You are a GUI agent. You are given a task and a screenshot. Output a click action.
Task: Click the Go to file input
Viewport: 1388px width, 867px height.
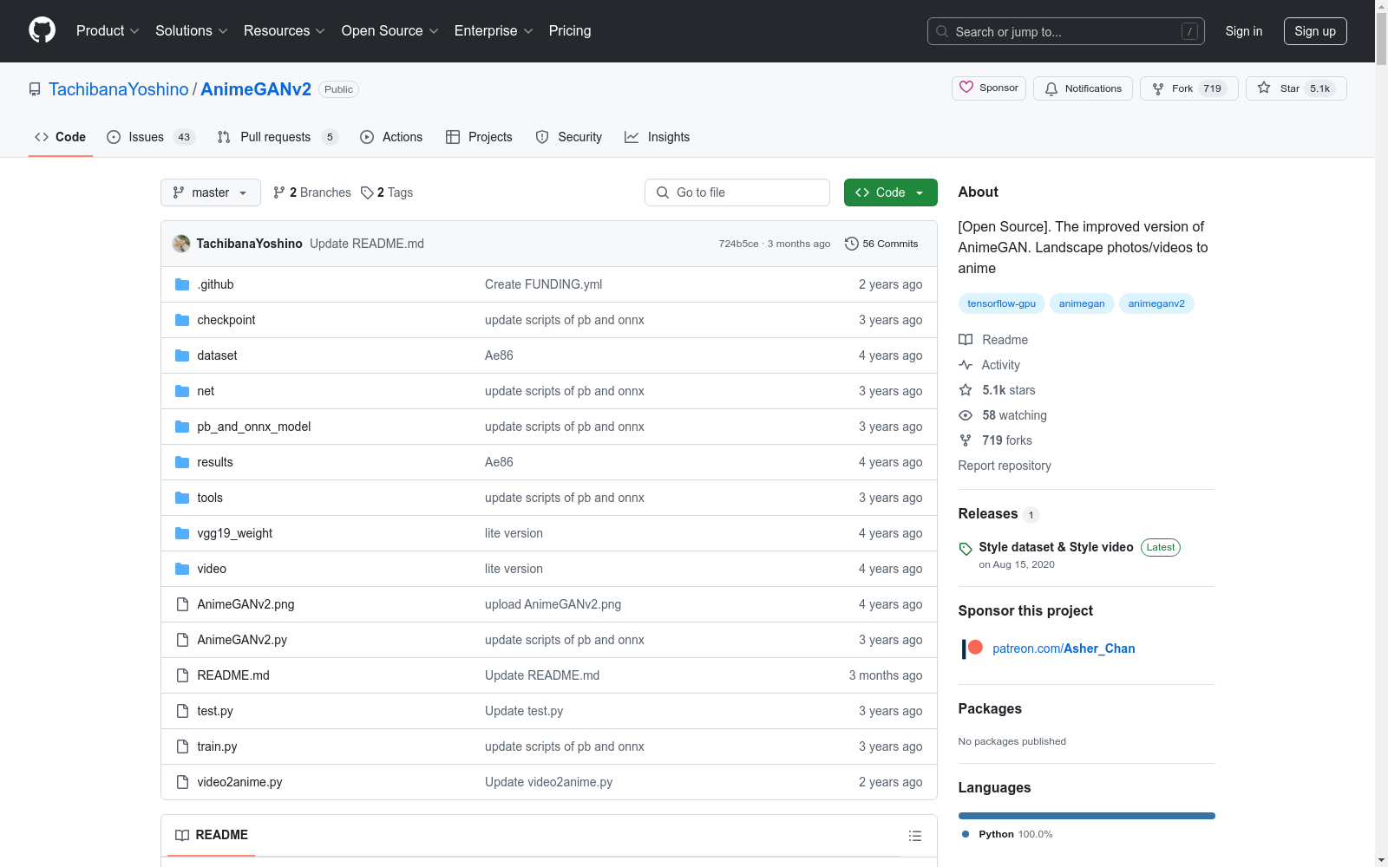tap(737, 192)
